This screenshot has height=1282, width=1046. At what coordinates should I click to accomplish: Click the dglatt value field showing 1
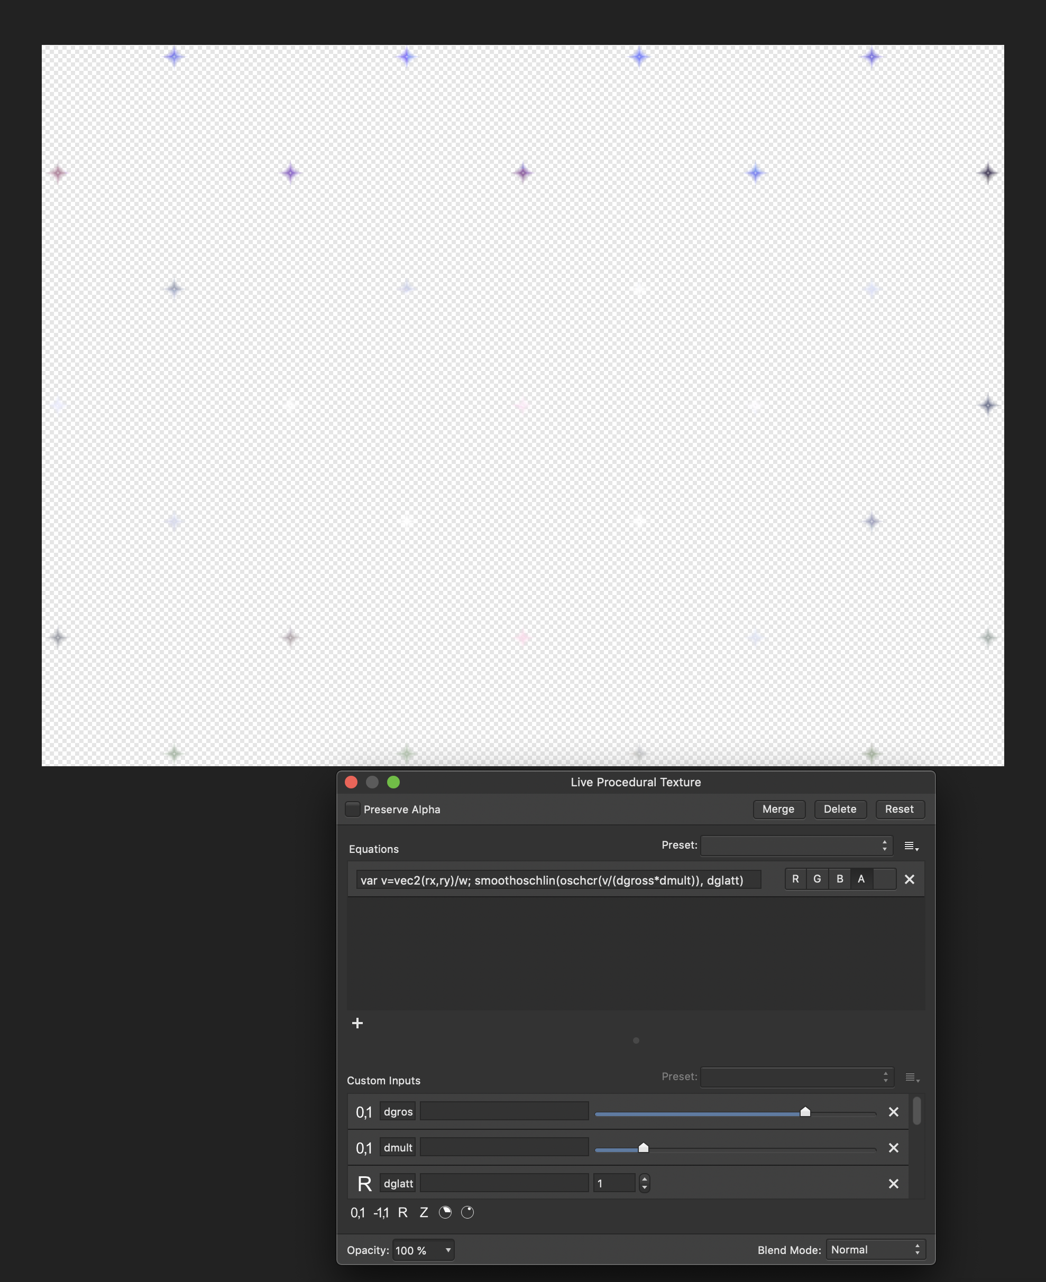(x=614, y=1183)
